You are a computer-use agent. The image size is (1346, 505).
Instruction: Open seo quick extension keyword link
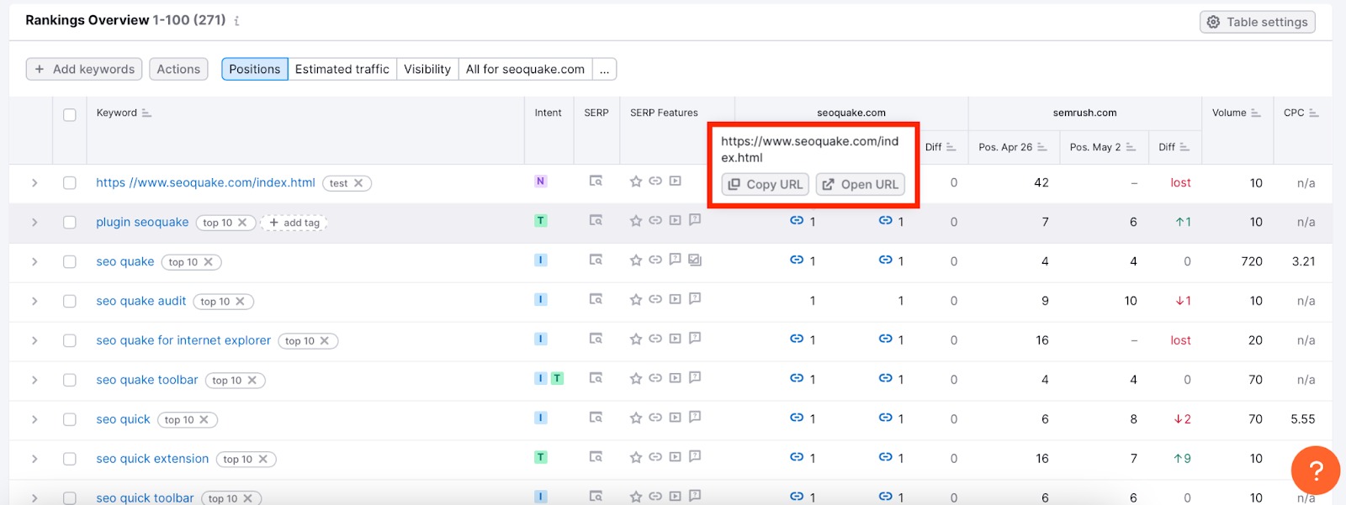pyautogui.click(x=152, y=460)
